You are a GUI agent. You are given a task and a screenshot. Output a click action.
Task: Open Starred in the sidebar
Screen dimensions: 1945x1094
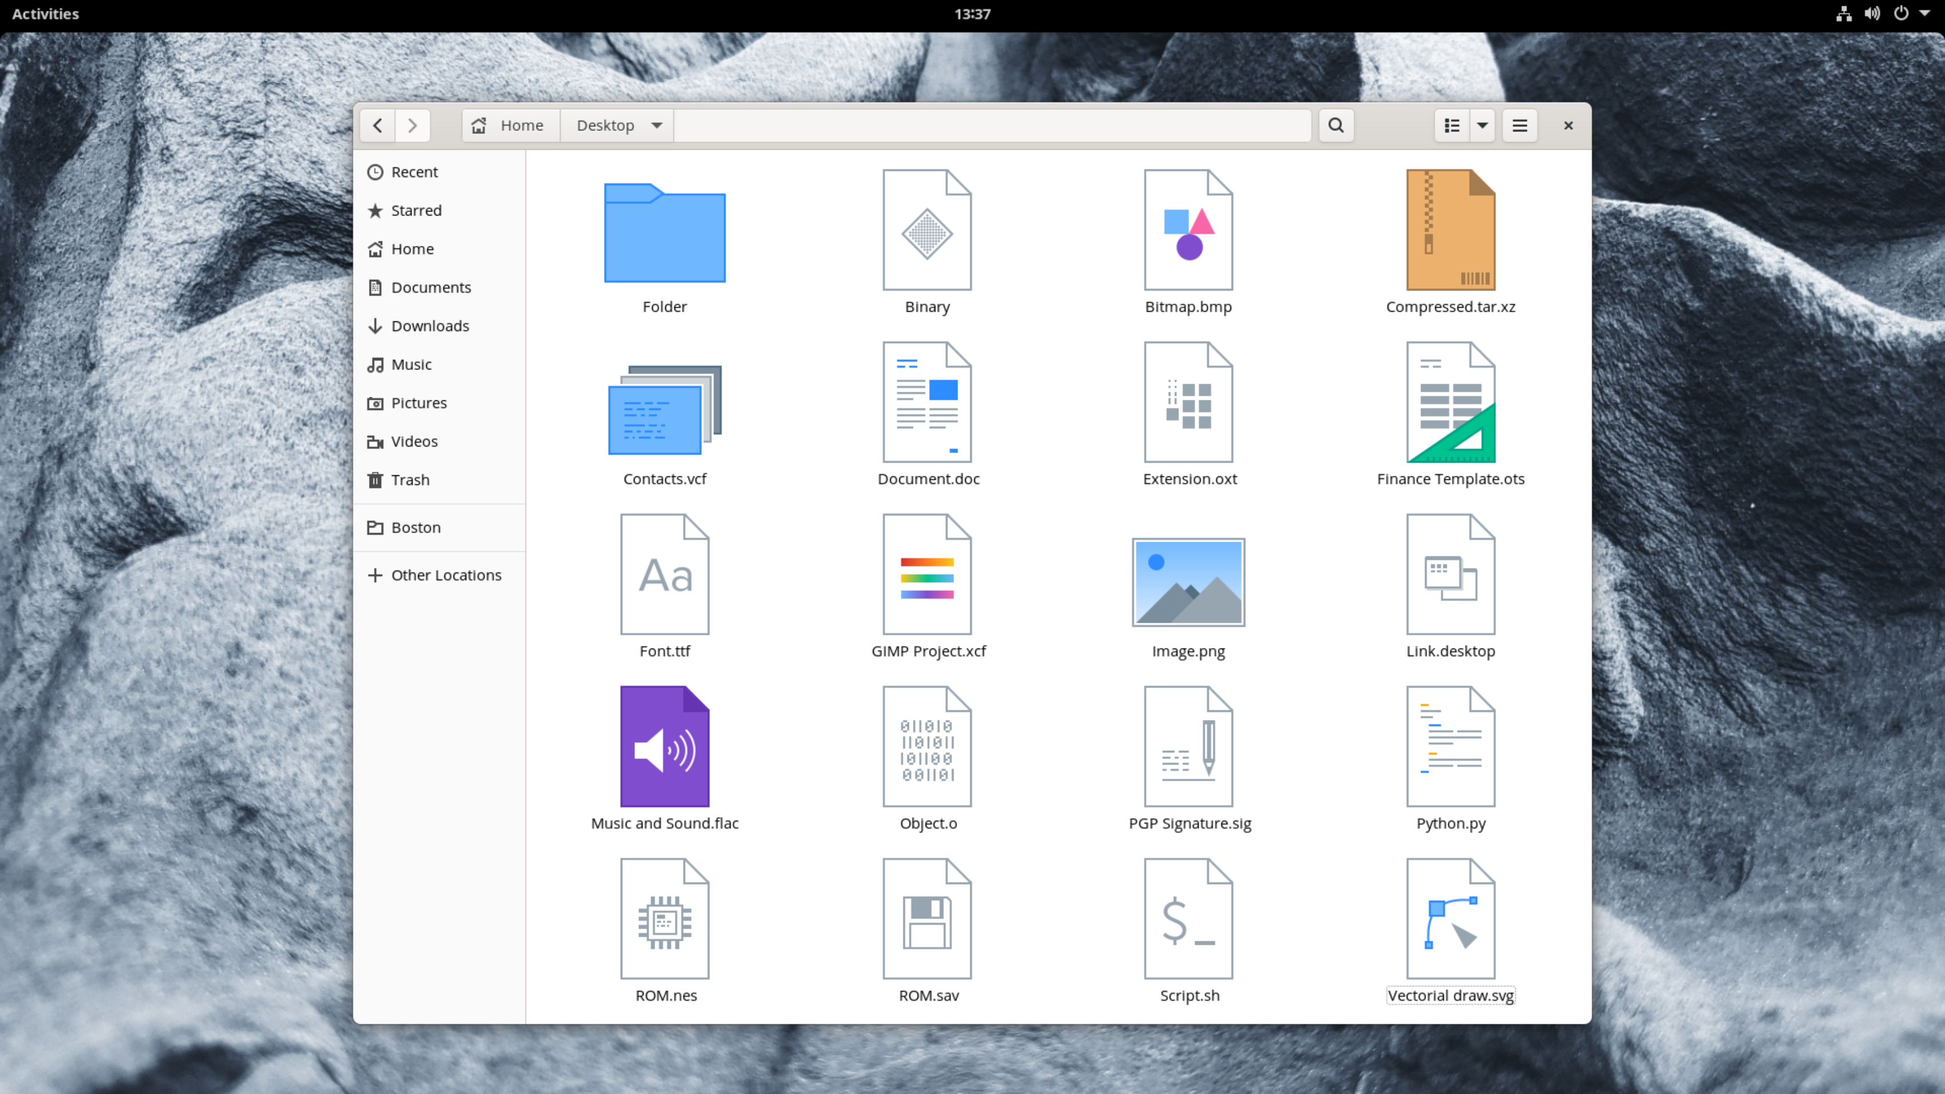pyautogui.click(x=415, y=210)
